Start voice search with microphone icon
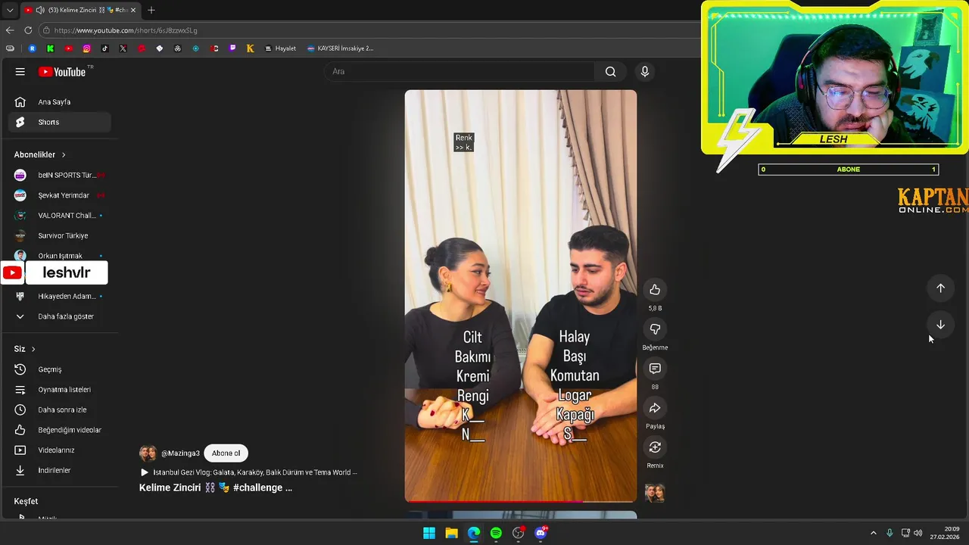 tap(645, 72)
